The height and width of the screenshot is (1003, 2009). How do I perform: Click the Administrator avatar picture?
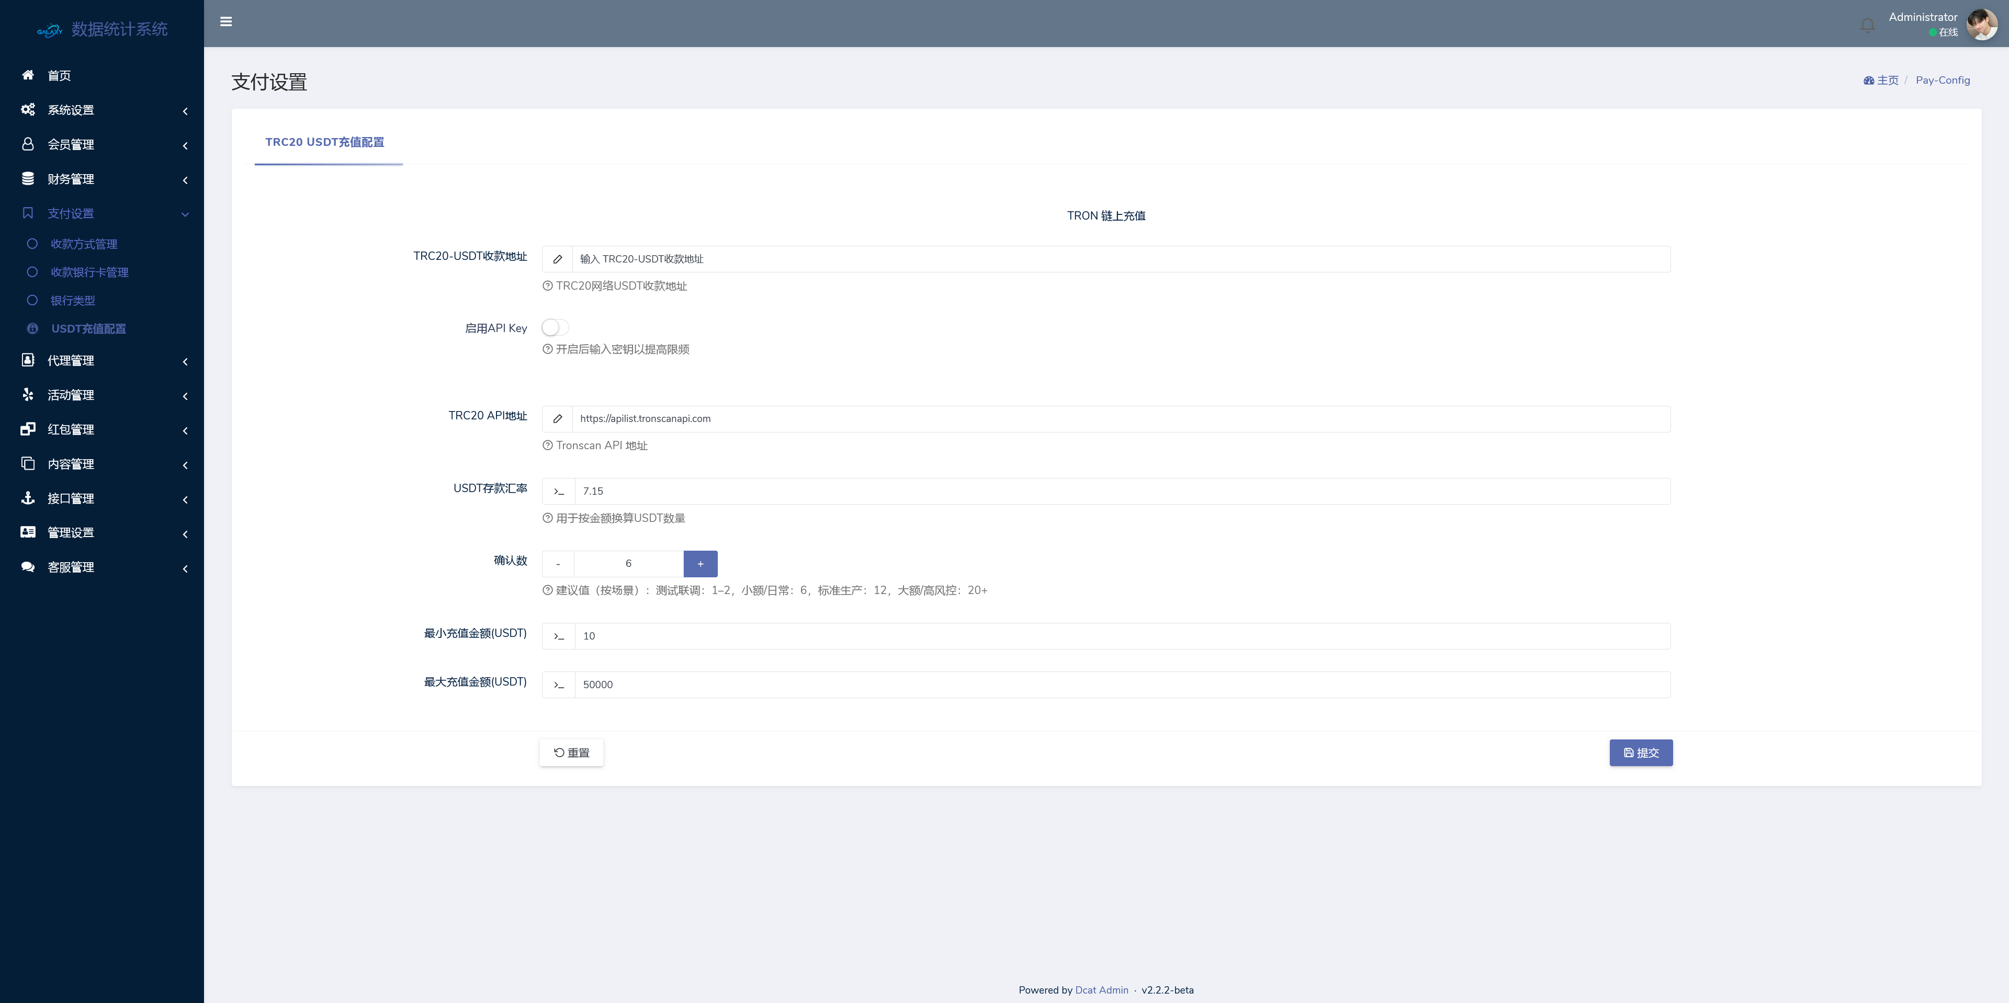[x=1982, y=24]
